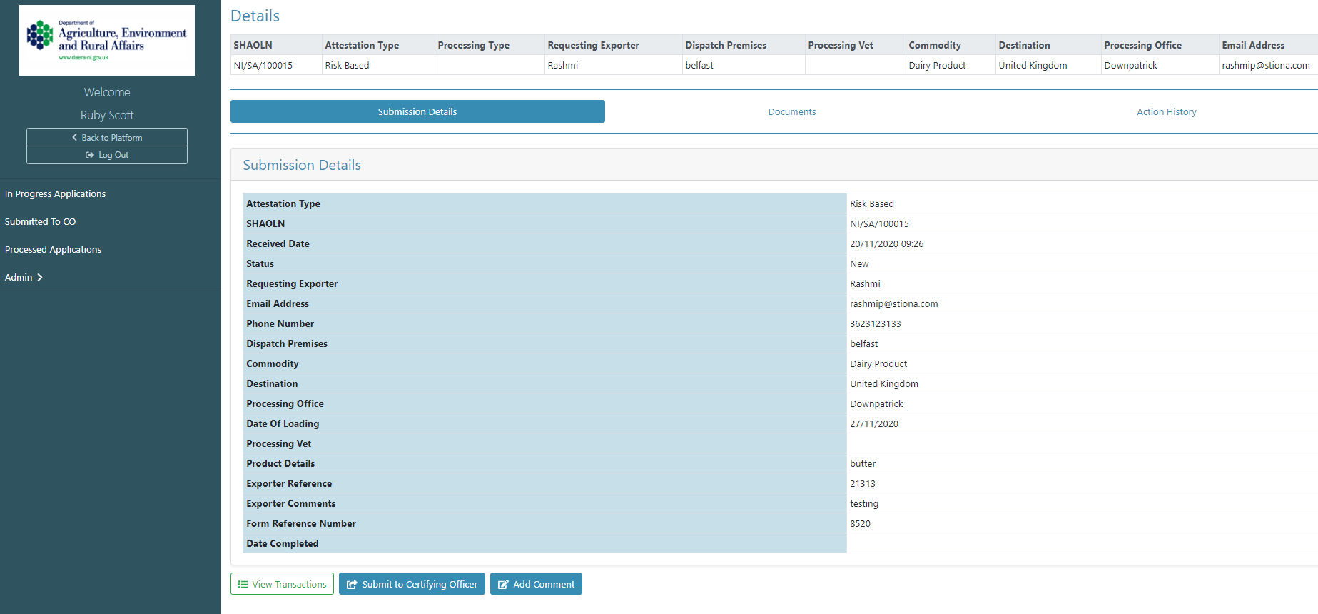Image resolution: width=1318 pixels, height=614 pixels.
Task: Switch to the Documents tab
Action: 792,111
